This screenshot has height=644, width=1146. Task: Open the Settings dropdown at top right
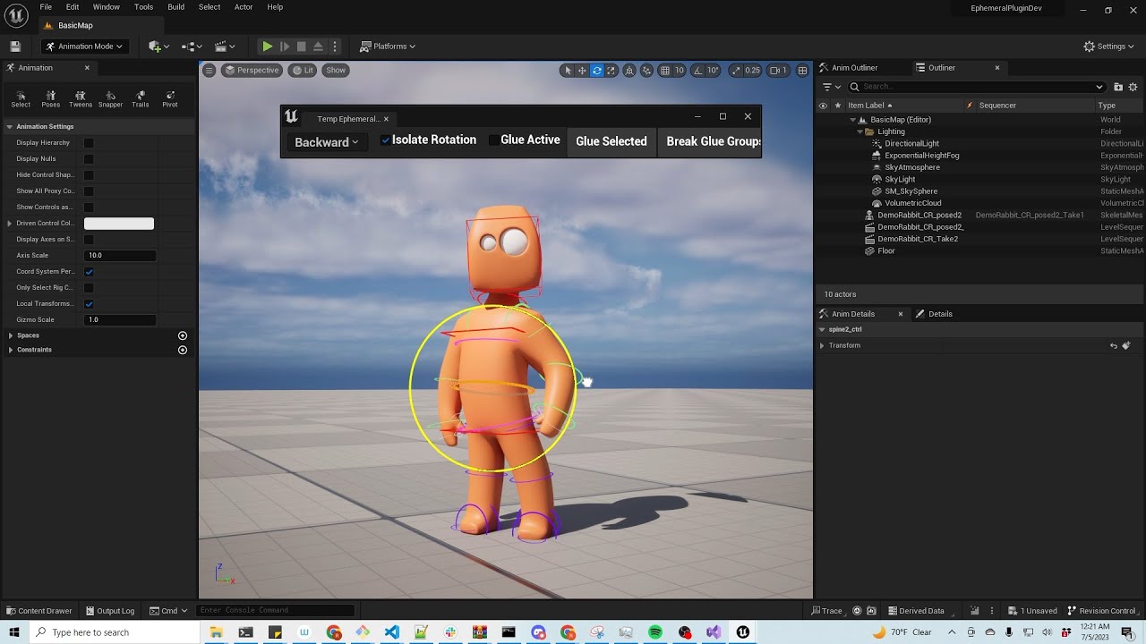pos(1109,47)
